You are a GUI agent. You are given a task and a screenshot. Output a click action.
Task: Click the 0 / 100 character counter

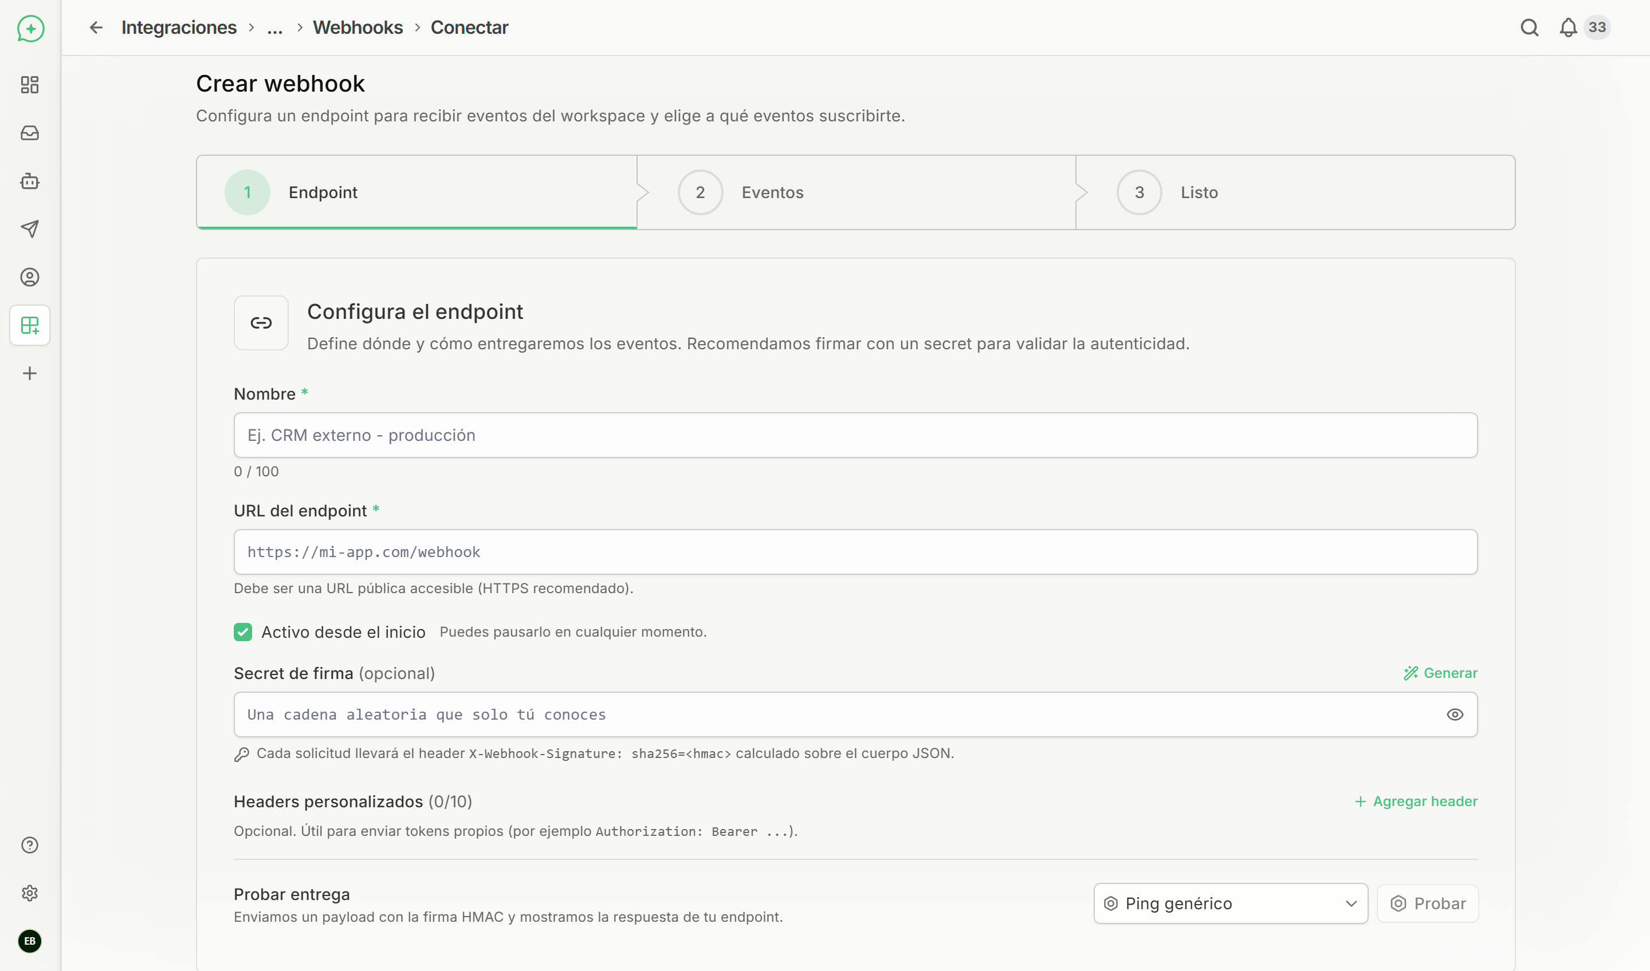click(x=256, y=472)
